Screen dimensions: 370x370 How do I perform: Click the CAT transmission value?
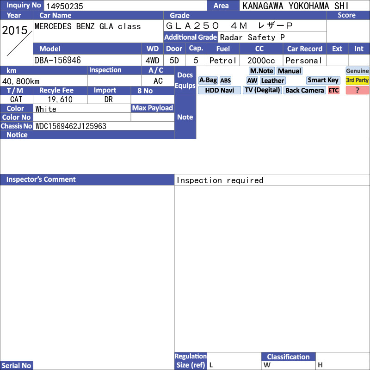16,99
